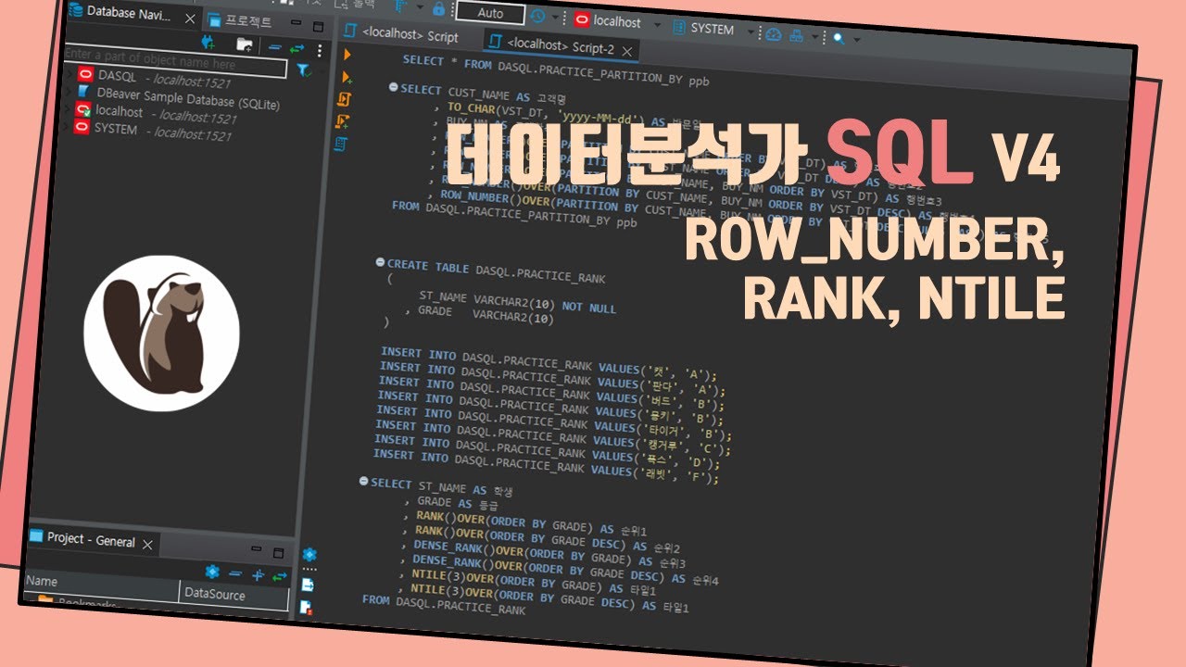Click the new folder icon in Database Navigator

tap(244, 44)
